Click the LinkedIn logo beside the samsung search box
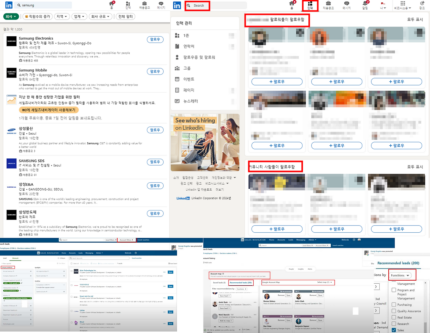430x333 pixels. pyautogui.click(x=9, y=5)
